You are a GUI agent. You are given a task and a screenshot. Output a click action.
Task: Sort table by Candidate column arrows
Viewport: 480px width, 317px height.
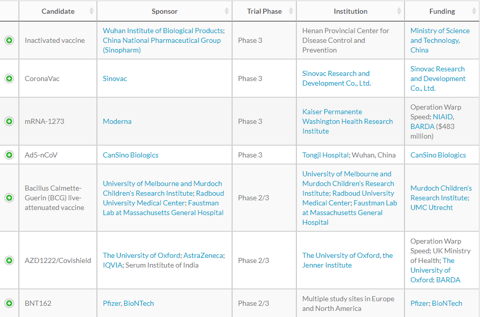tap(91, 11)
